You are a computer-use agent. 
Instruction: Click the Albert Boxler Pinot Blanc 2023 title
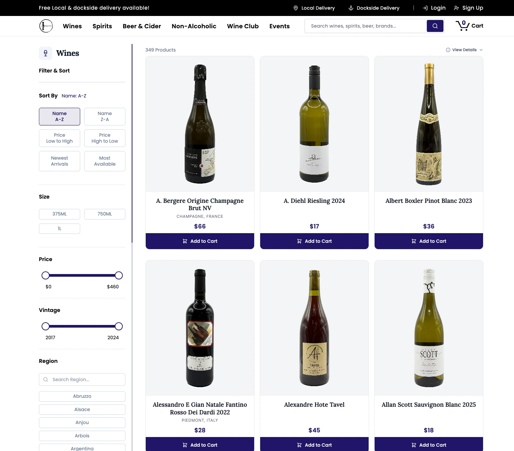coord(429,201)
